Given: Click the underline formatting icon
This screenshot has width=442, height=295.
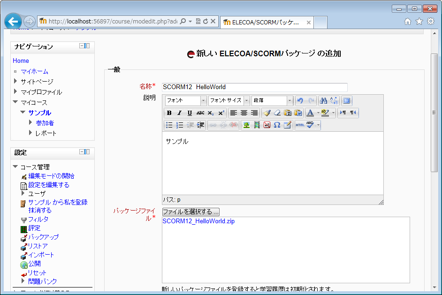Looking at the screenshot, I should [x=190, y=113].
